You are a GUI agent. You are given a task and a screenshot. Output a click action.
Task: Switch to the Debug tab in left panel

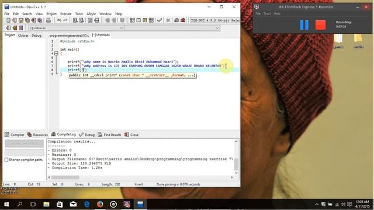point(36,36)
